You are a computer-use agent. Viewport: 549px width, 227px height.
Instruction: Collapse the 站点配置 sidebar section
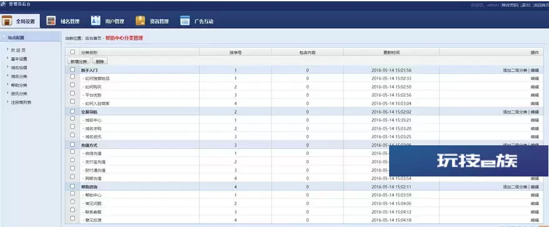(x=4, y=37)
